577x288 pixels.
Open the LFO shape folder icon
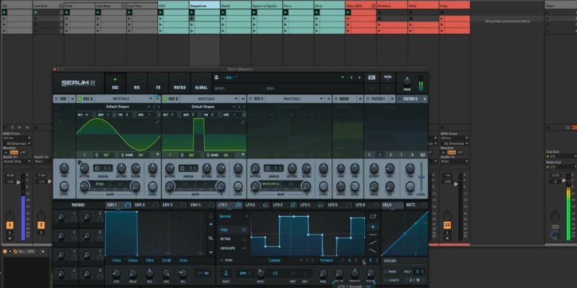pyautogui.click(x=373, y=217)
